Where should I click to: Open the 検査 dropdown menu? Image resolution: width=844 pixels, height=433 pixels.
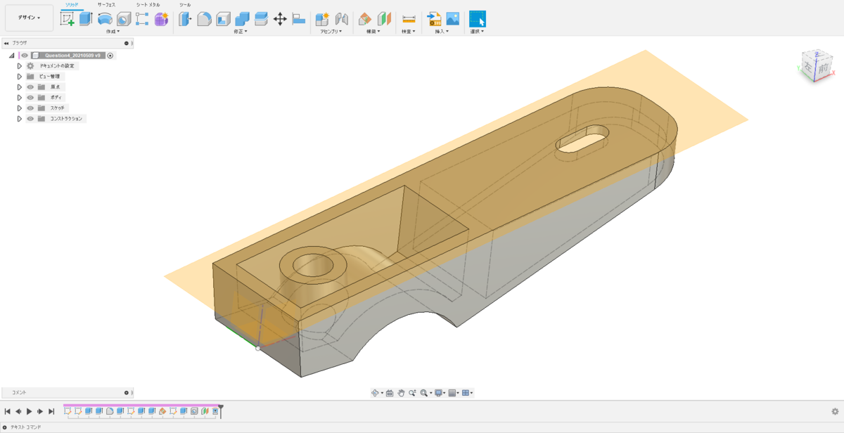[408, 32]
